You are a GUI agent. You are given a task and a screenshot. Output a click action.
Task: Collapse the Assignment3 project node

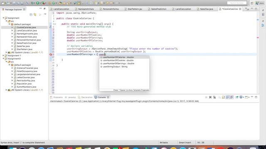tap(3, 59)
